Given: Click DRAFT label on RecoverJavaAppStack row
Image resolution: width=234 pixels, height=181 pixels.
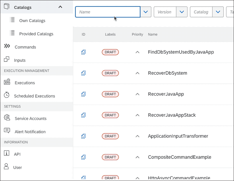Looking at the screenshot, I should click(x=110, y=115).
